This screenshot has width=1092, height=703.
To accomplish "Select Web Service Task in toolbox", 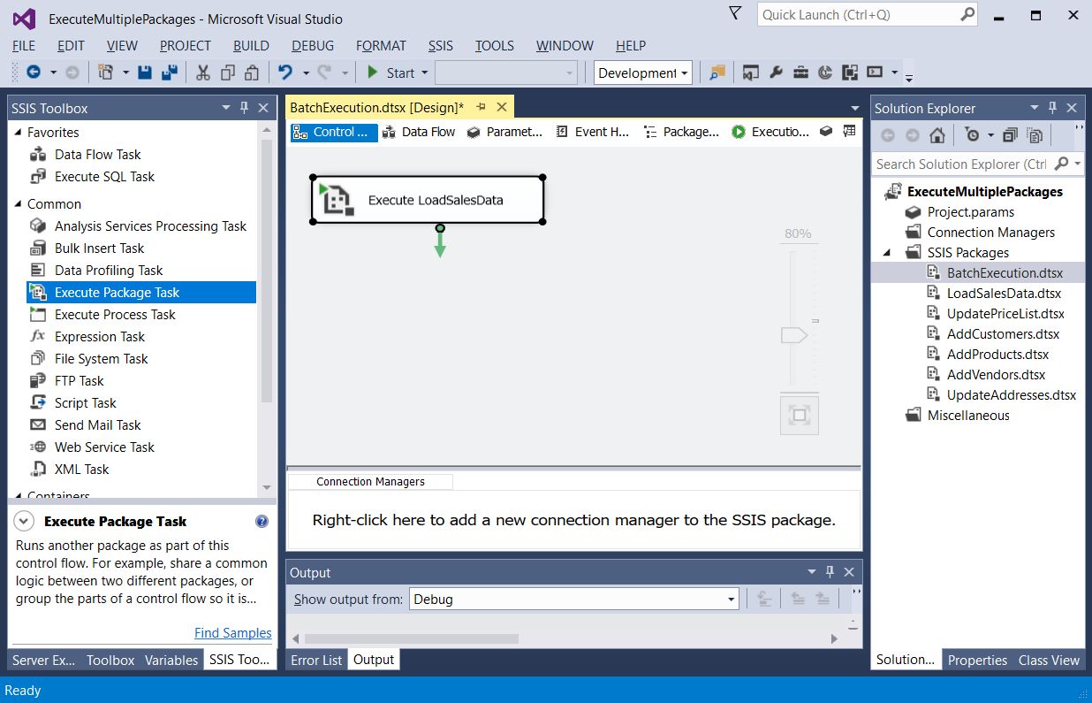I will click(104, 447).
